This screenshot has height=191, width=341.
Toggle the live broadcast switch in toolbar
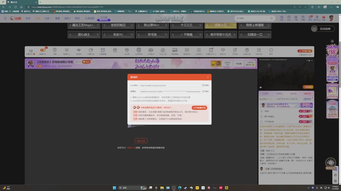point(43,50)
